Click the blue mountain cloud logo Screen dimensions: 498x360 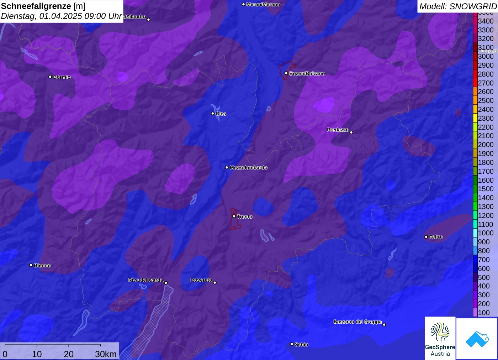477,339
